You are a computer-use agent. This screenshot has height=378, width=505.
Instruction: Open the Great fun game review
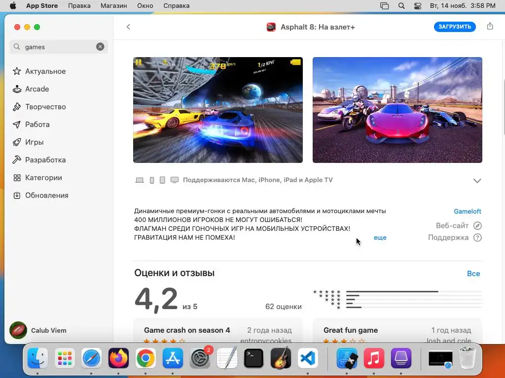coord(397,330)
